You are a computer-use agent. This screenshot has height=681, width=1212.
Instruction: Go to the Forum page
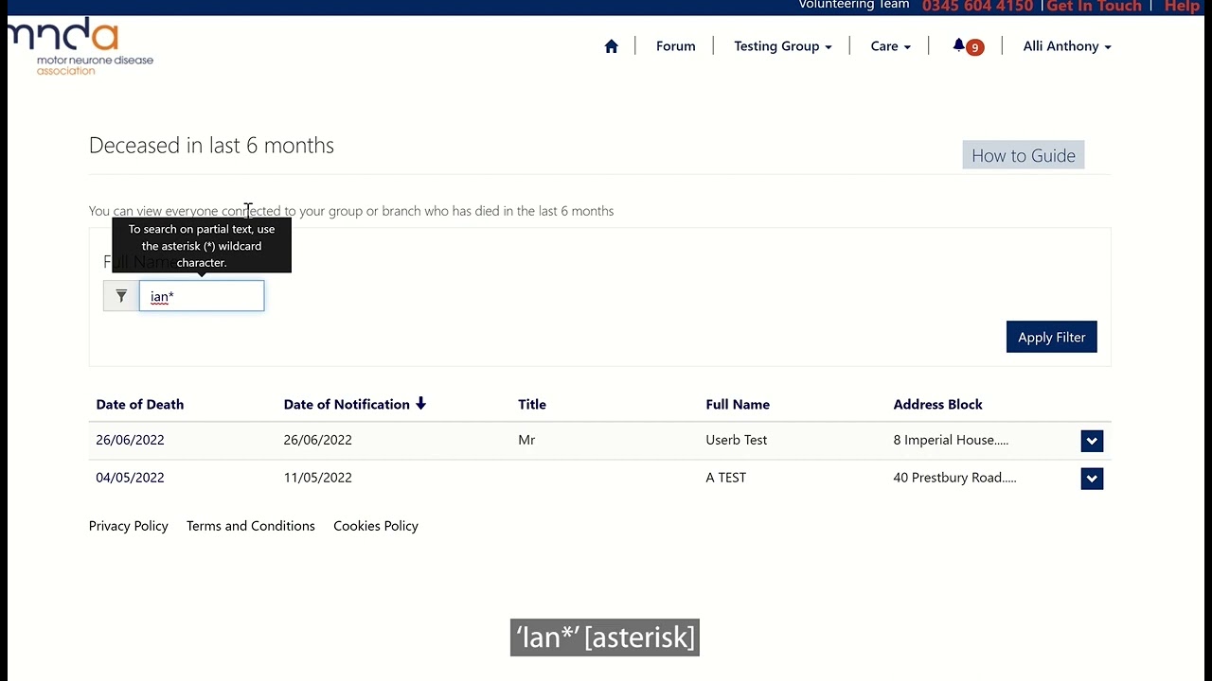(x=675, y=46)
